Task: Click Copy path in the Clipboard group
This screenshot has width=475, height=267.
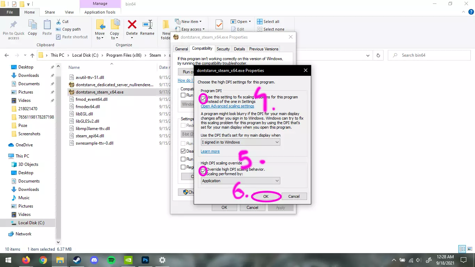Action: click(68, 29)
